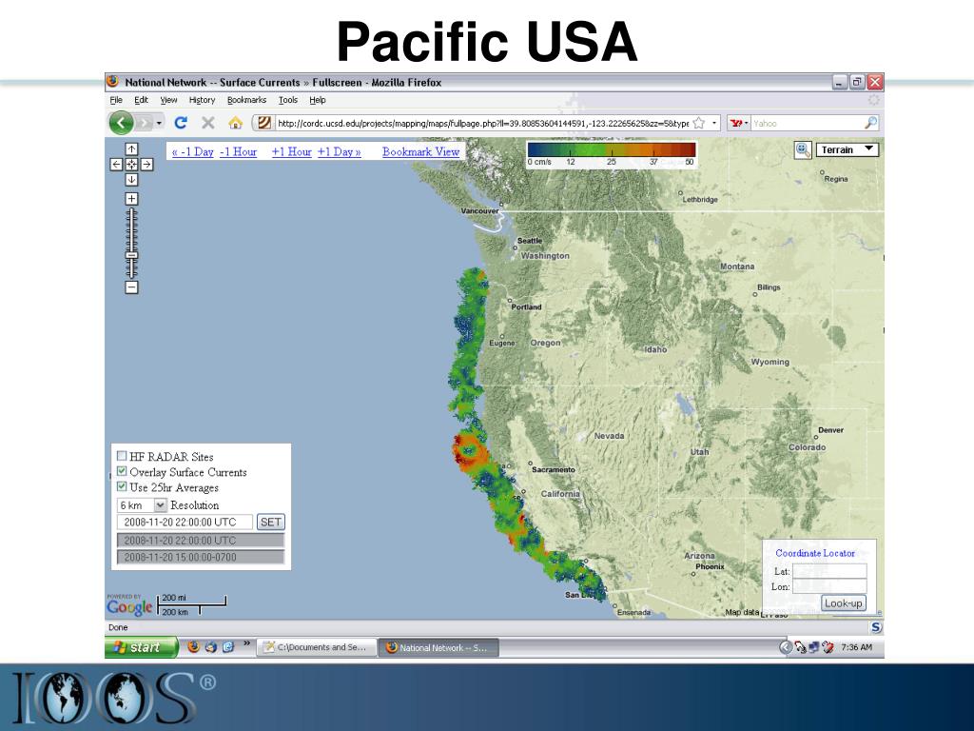The height and width of the screenshot is (731, 974).
Task: Click the status bar S icon
Action: click(876, 627)
